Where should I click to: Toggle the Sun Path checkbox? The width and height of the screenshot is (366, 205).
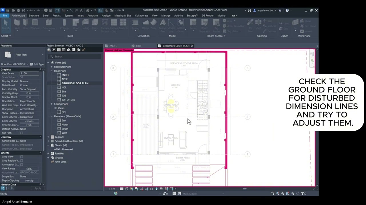[21, 133]
